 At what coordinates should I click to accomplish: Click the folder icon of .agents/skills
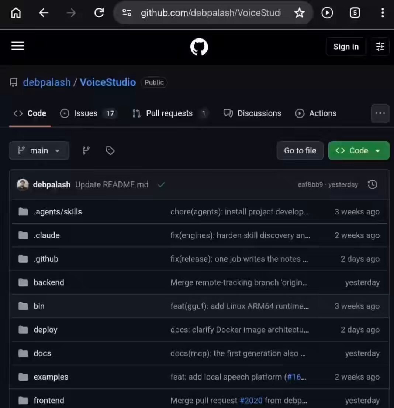pyautogui.click(x=23, y=211)
